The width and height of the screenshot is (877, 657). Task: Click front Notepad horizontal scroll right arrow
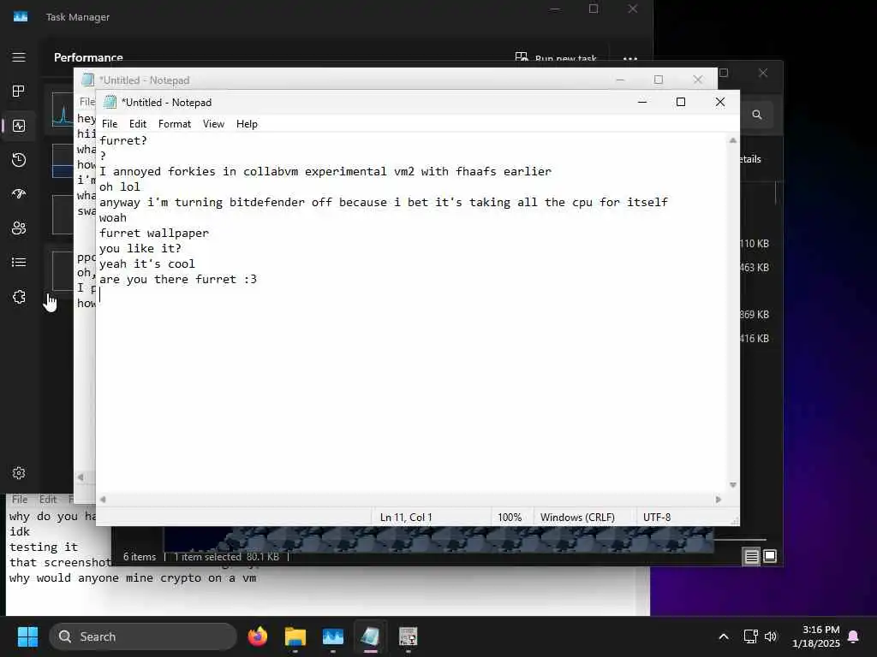click(x=719, y=500)
